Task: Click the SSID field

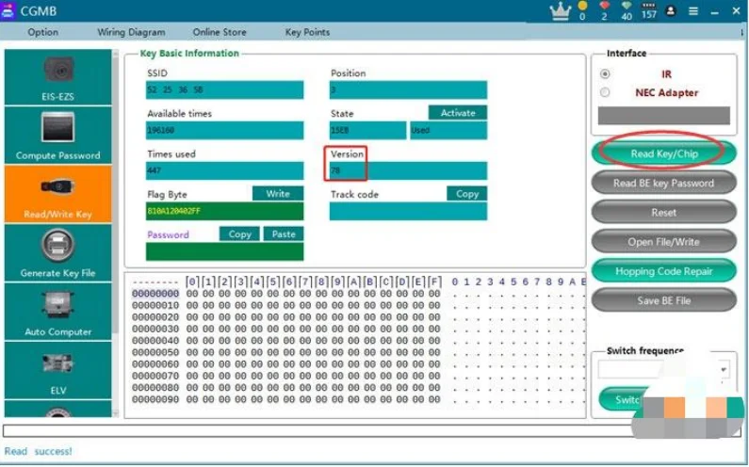Action: (224, 89)
